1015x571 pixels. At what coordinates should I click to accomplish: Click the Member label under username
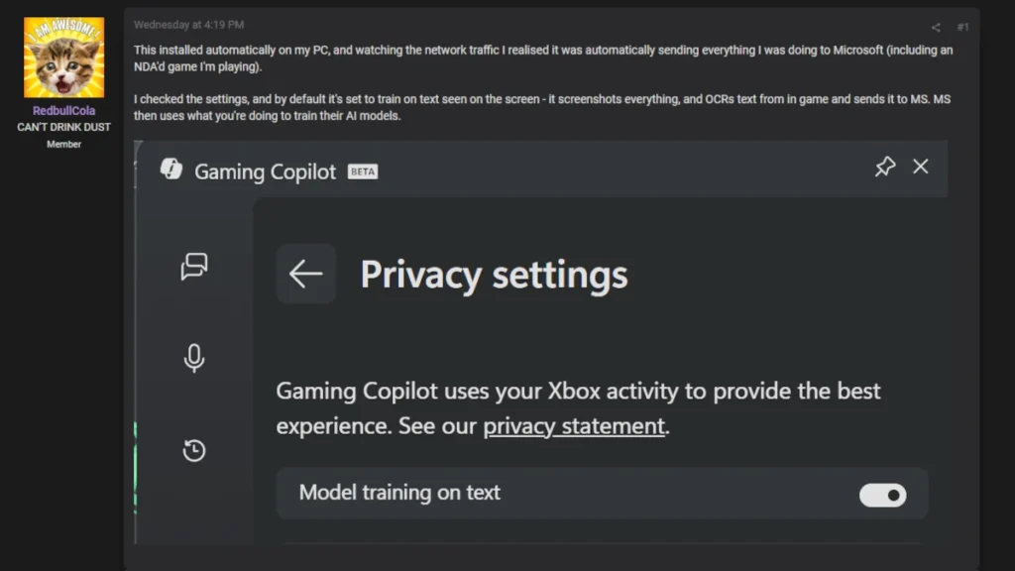tap(63, 145)
